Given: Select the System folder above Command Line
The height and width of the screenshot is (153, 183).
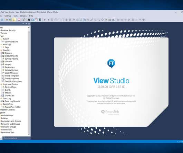Looking at the screenshot, I should [6, 39].
